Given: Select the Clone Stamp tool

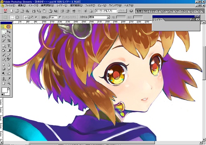Looking at the screenshot, I should point(4,79).
